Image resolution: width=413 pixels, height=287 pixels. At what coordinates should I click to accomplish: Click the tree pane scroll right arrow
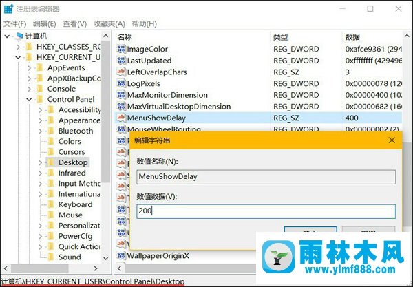click(96, 268)
